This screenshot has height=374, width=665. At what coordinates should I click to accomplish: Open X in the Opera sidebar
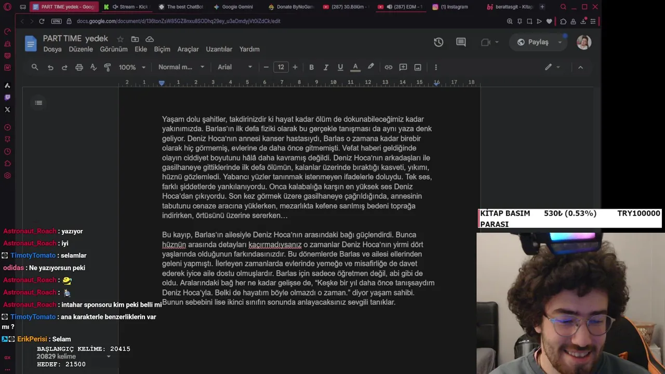pos(7,110)
